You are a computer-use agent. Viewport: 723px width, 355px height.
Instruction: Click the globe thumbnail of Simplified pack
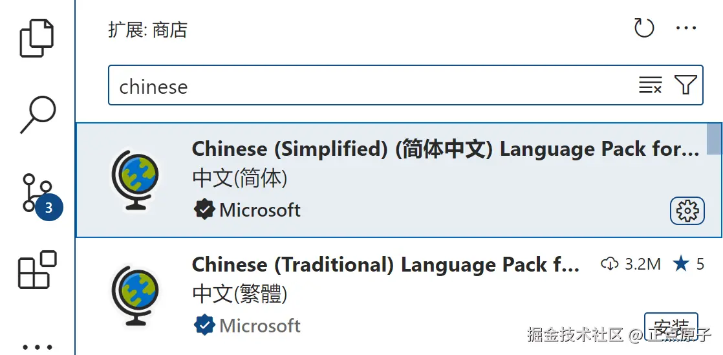tap(135, 180)
